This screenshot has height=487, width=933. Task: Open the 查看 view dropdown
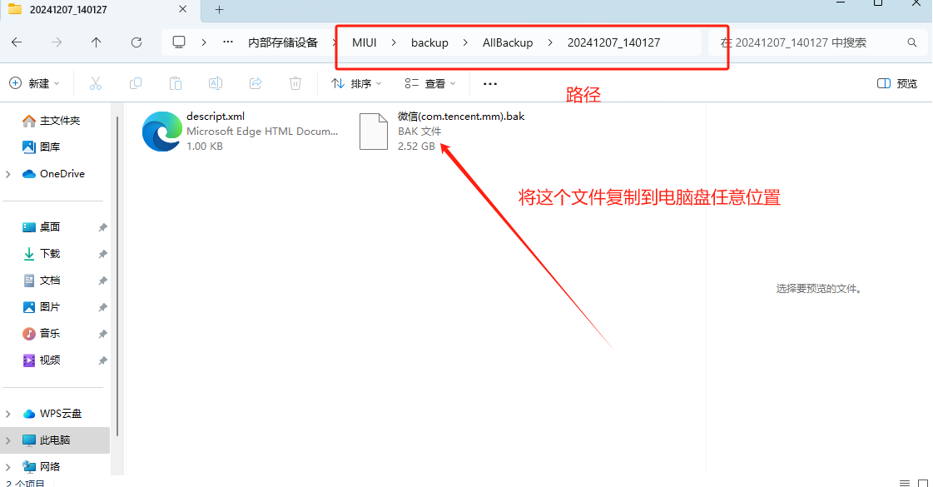(430, 84)
